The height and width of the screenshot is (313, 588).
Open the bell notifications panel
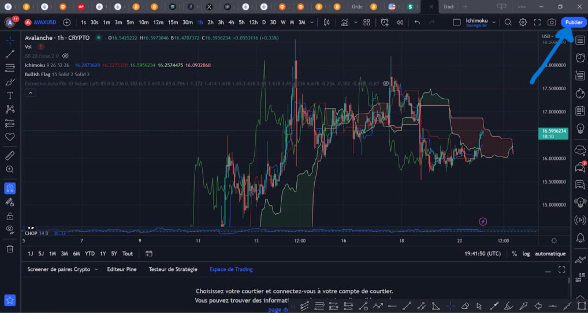pos(580,237)
